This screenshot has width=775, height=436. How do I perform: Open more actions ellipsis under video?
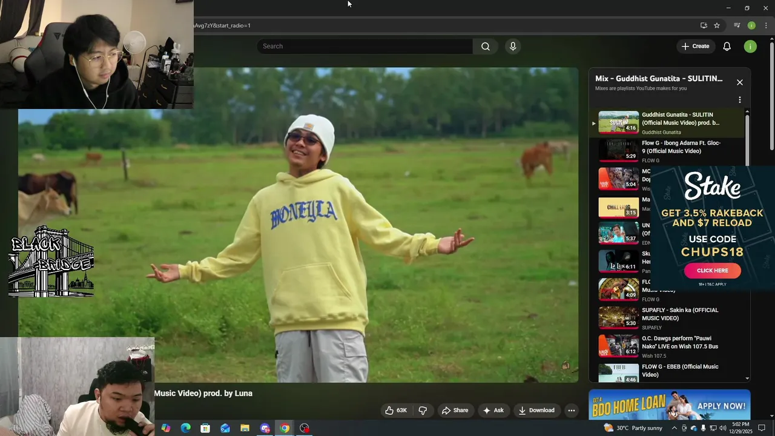pyautogui.click(x=571, y=410)
